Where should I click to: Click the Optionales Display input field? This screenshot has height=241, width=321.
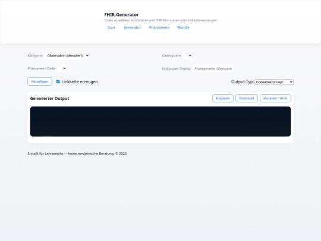click(x=213, y=68)
